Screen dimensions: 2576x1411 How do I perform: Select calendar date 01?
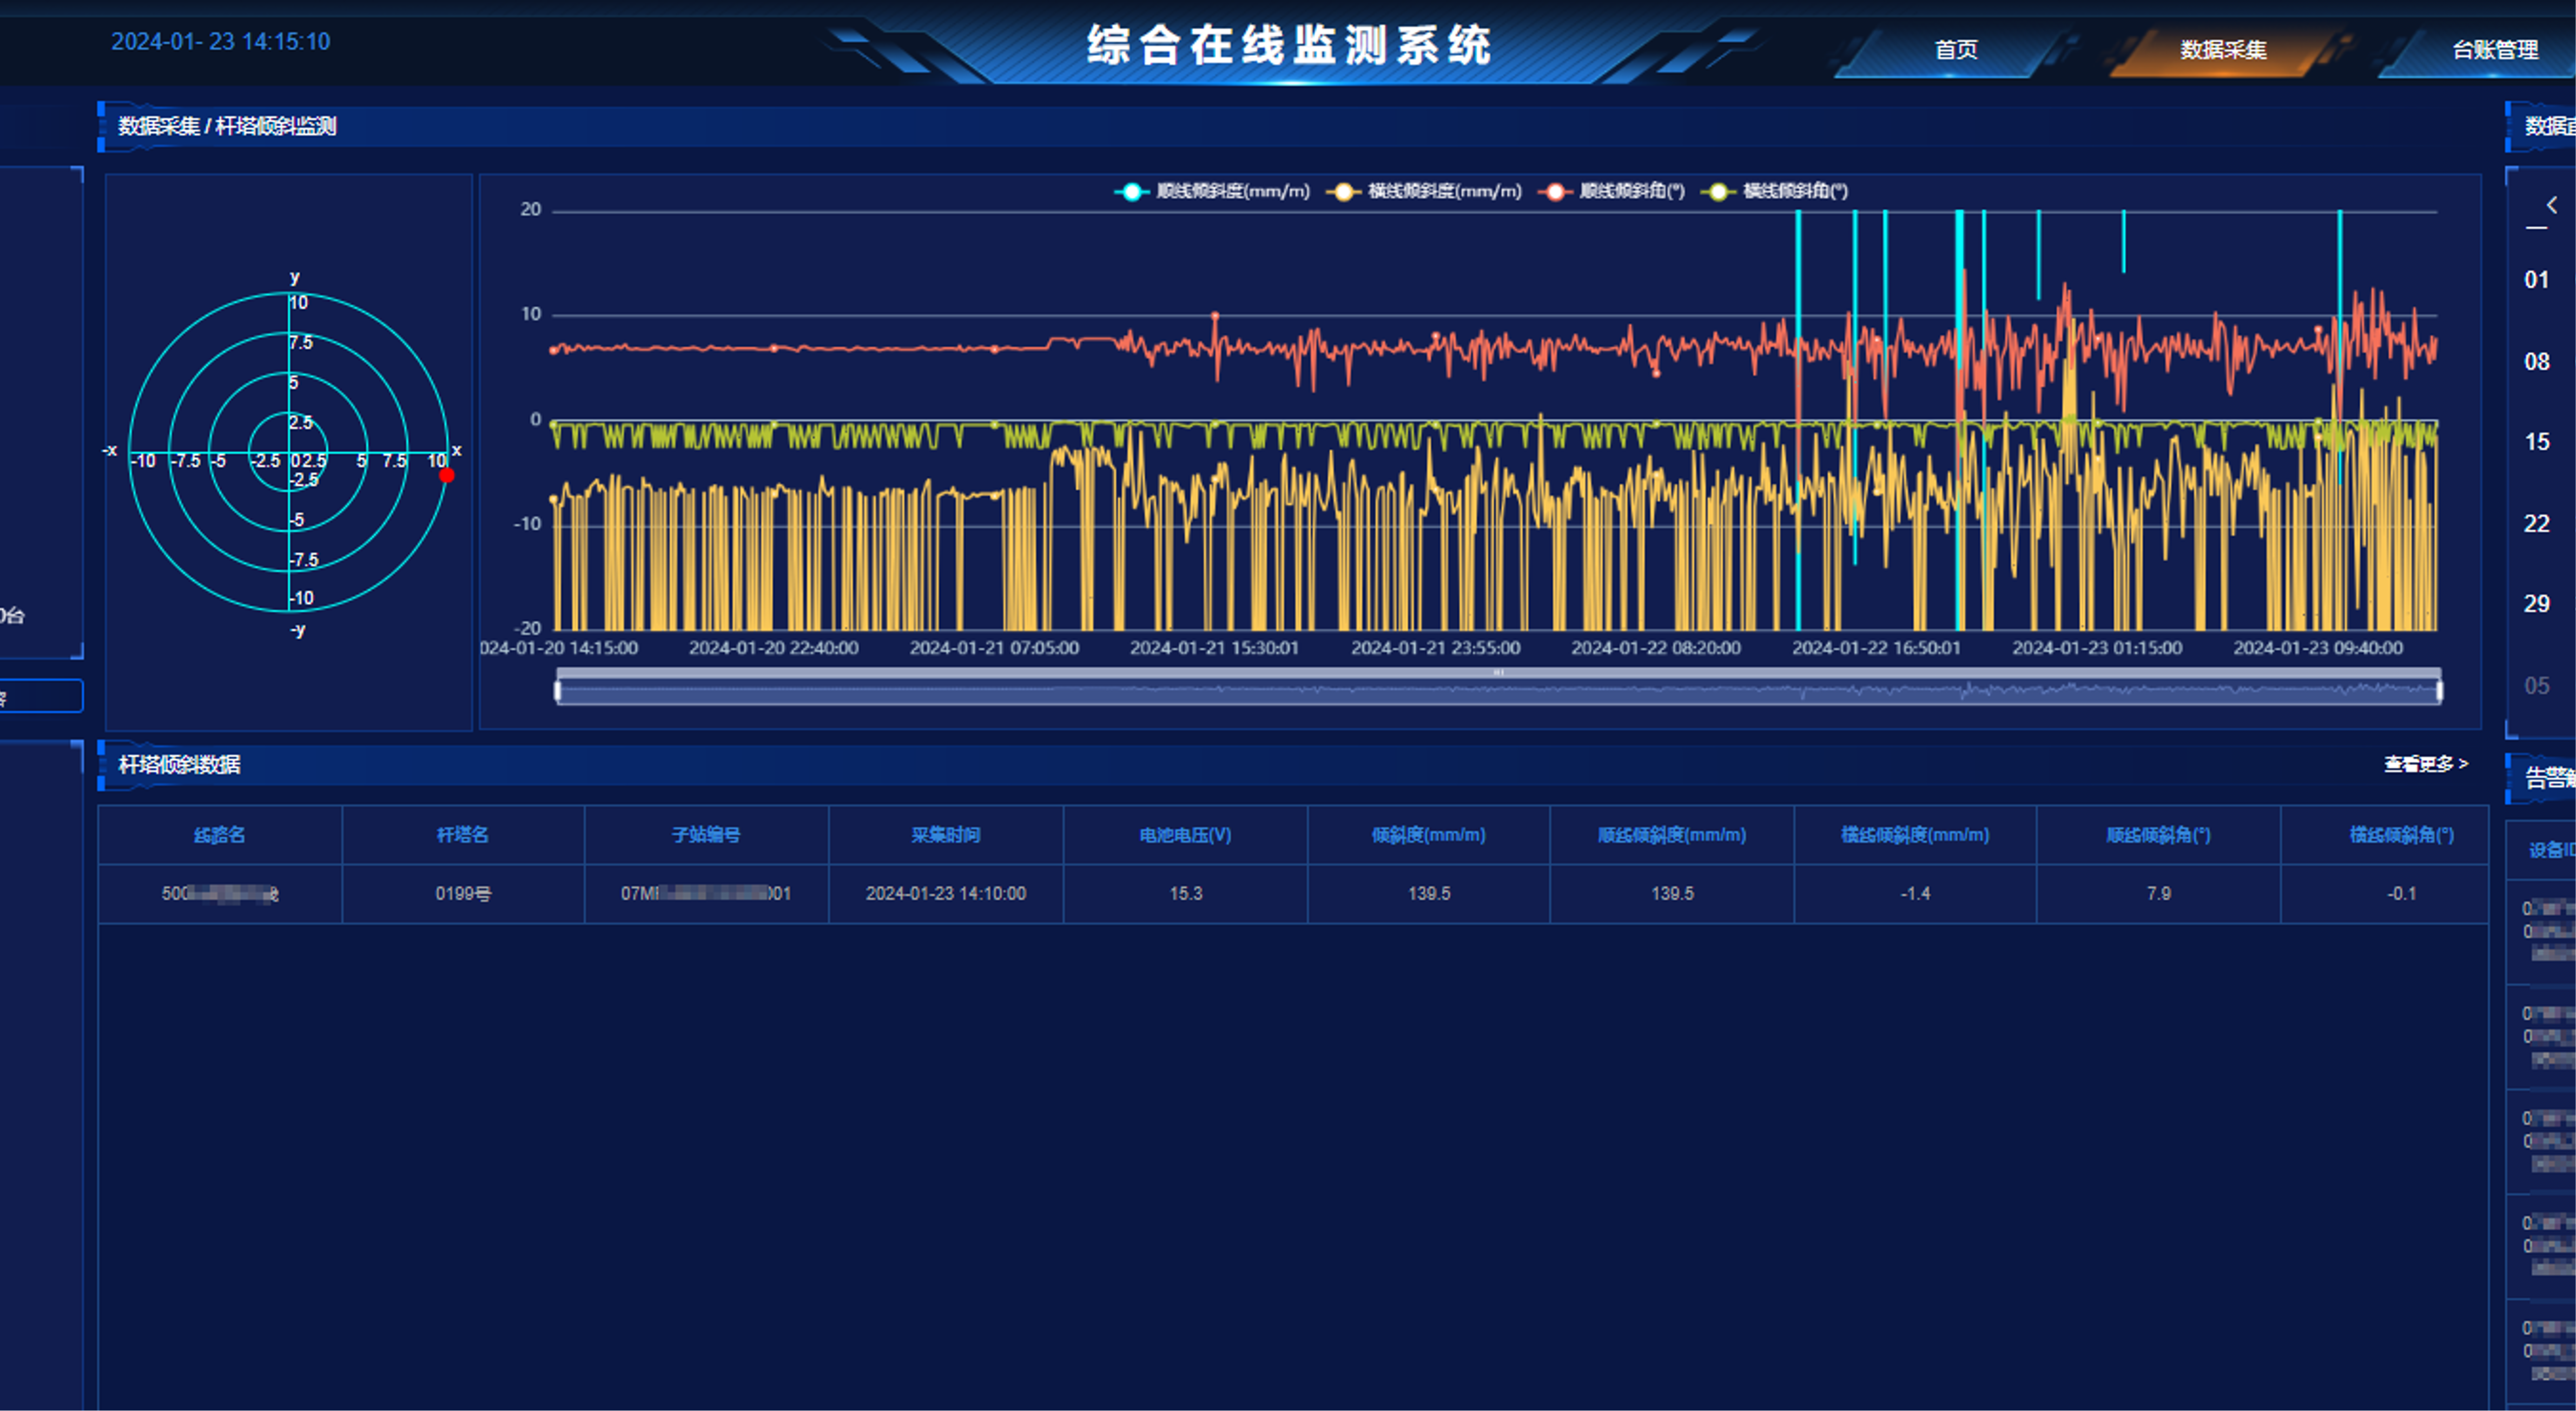tap(2536, 280)
